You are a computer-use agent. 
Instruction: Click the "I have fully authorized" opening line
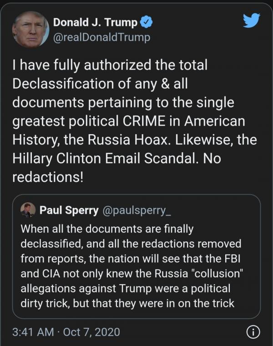[110, 66]
